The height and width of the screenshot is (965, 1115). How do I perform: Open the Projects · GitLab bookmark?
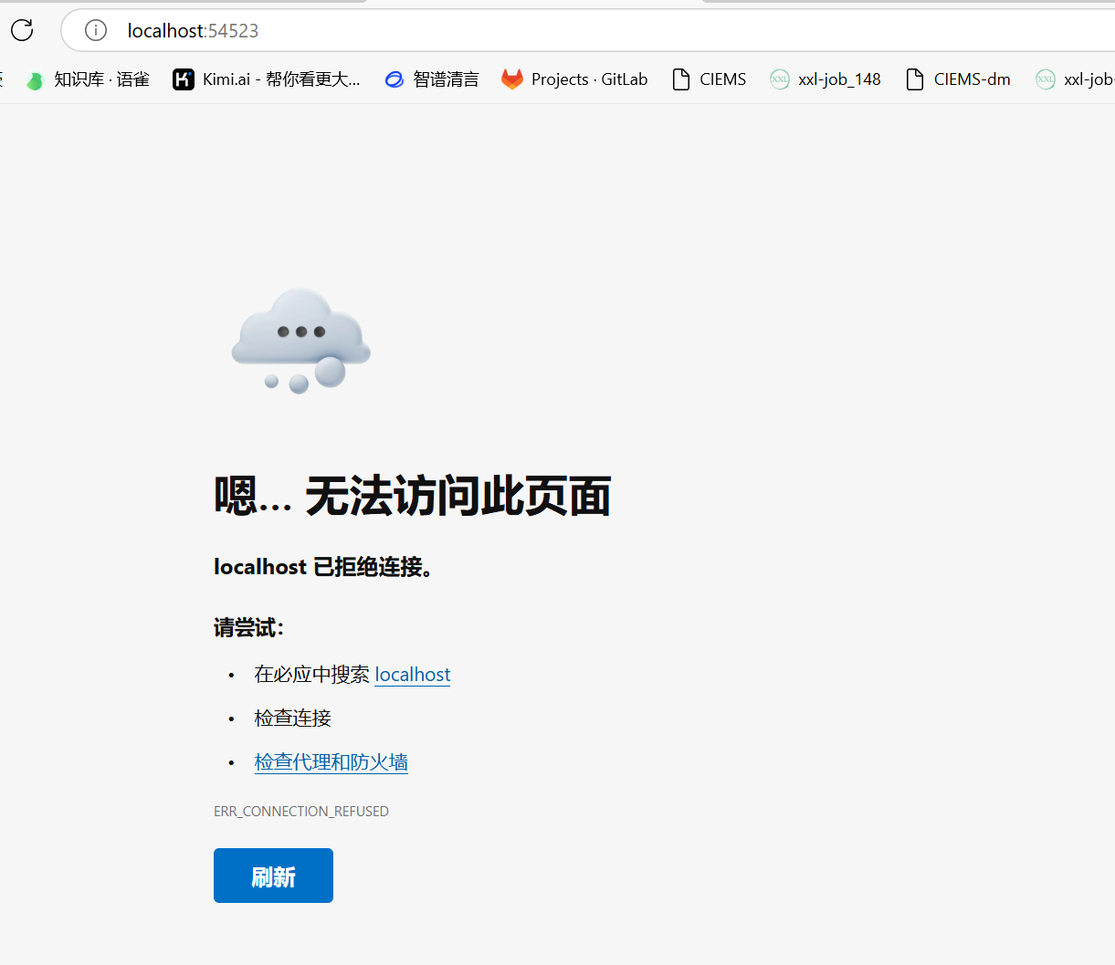[589, 79]
